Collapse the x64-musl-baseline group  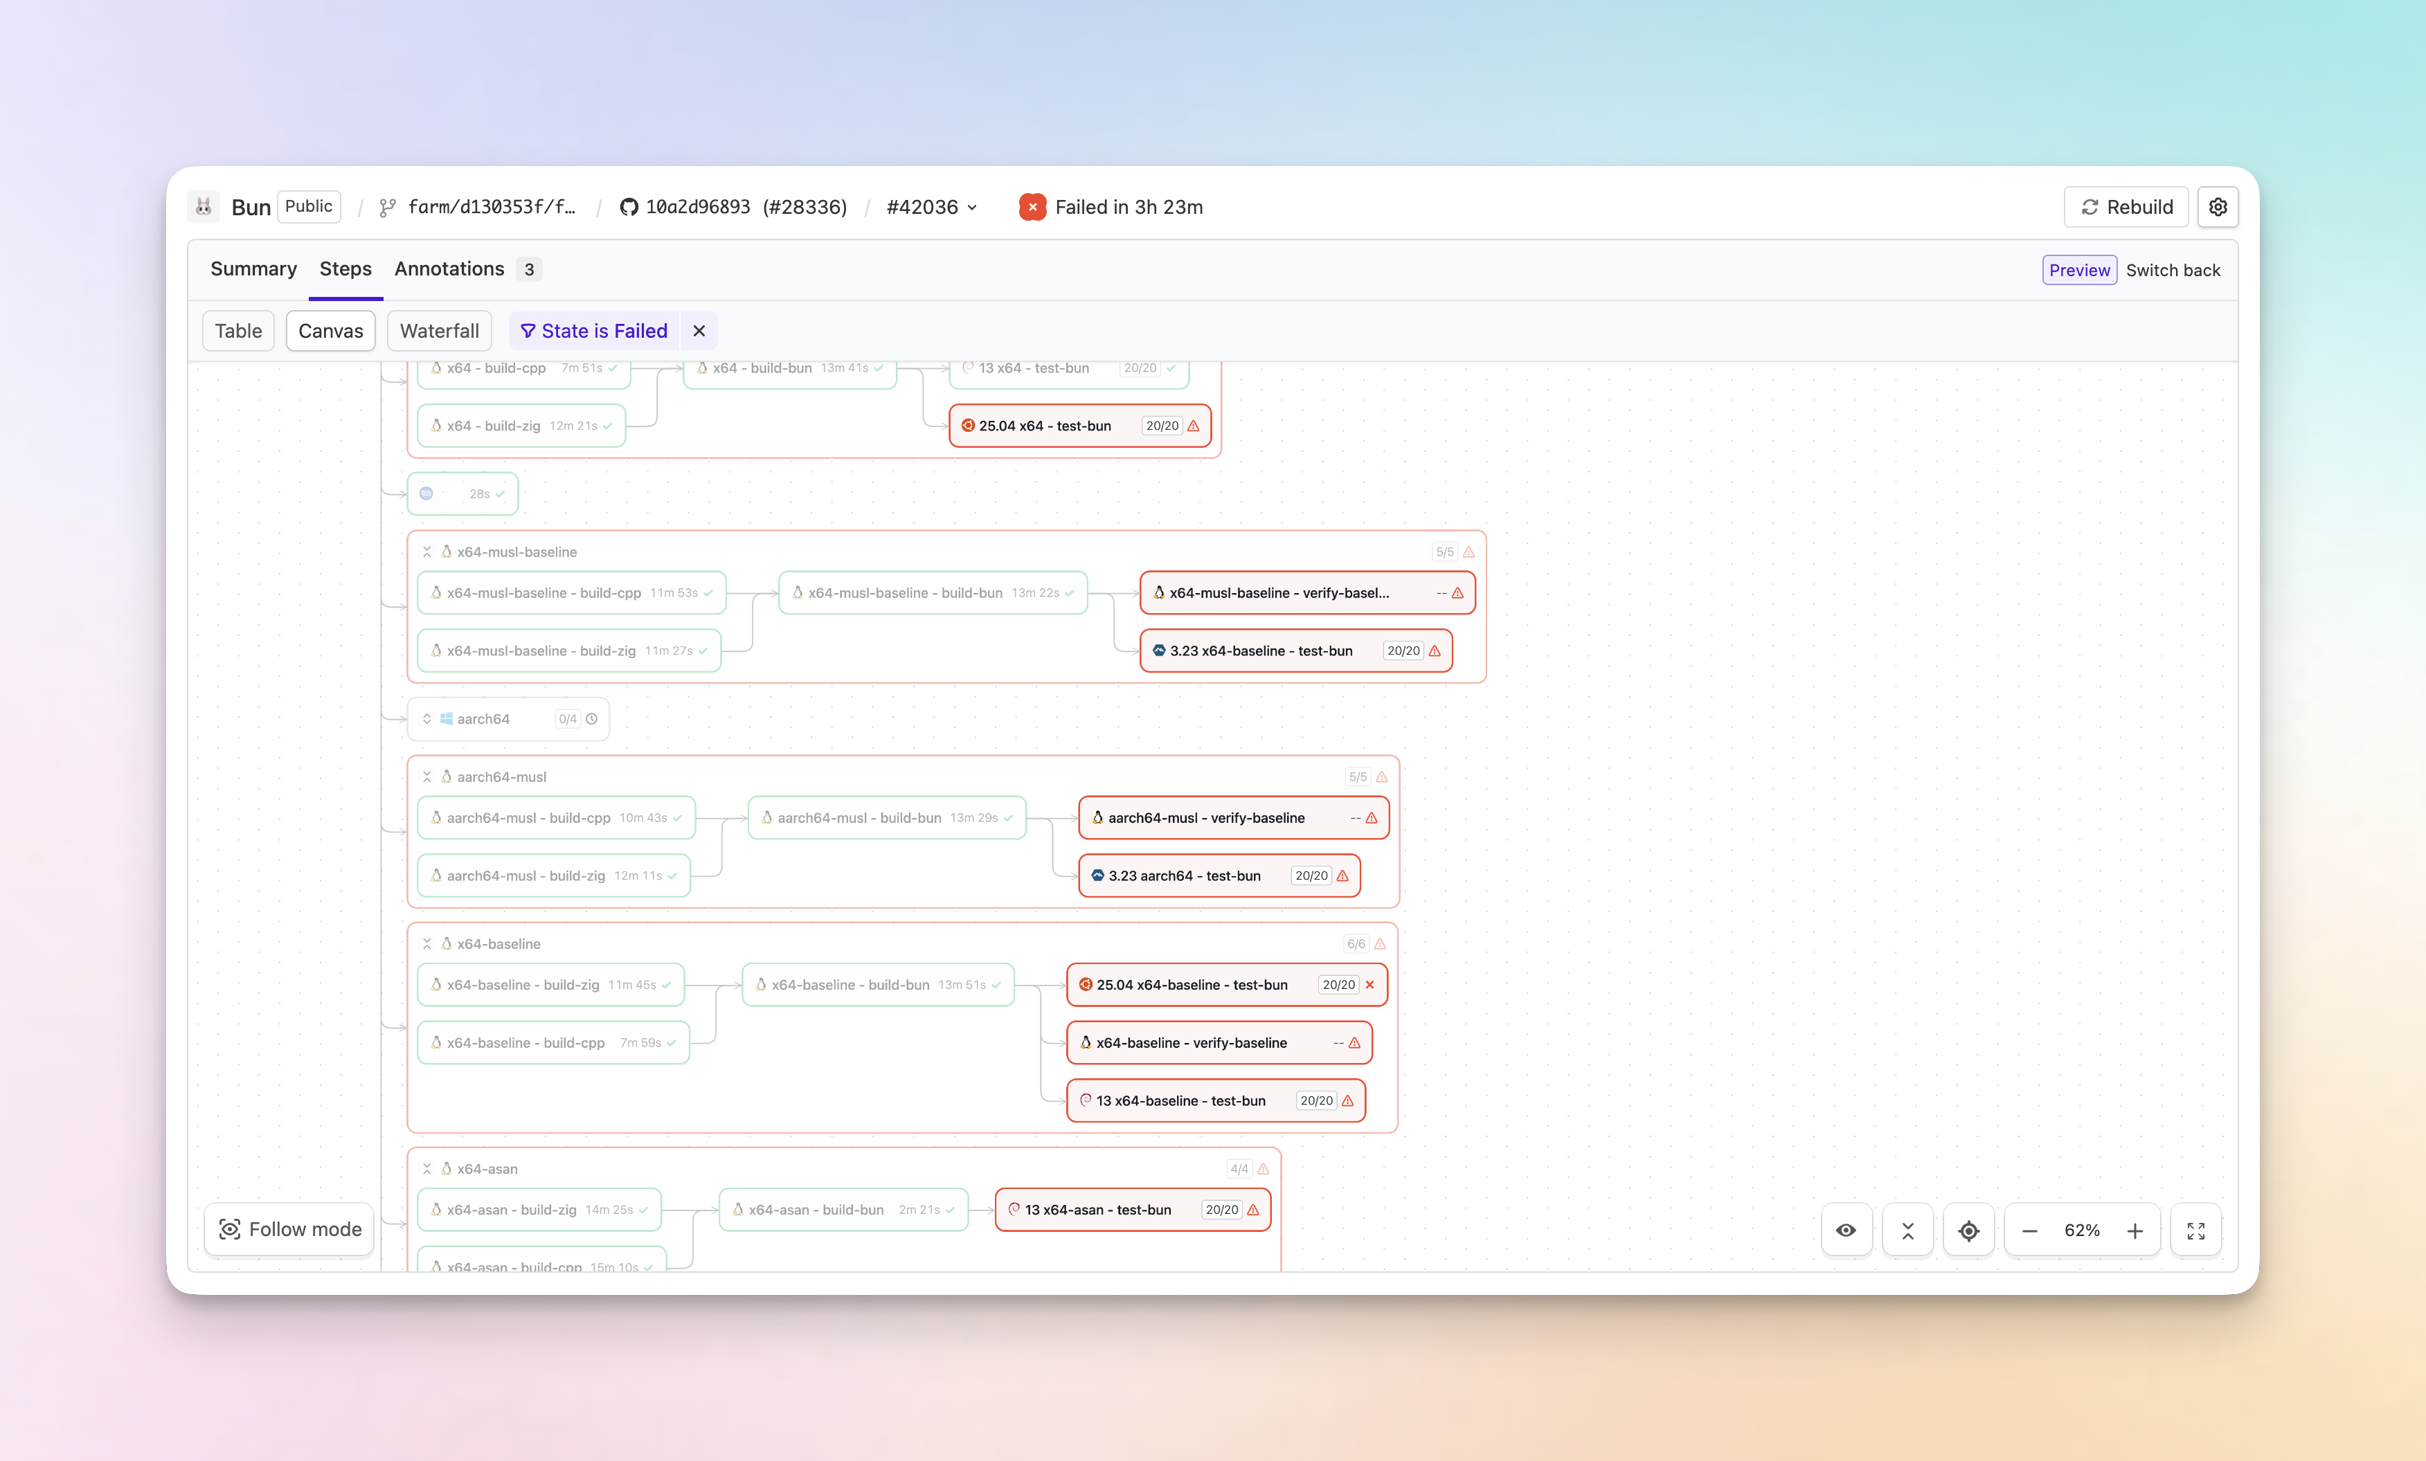(427, 552)
